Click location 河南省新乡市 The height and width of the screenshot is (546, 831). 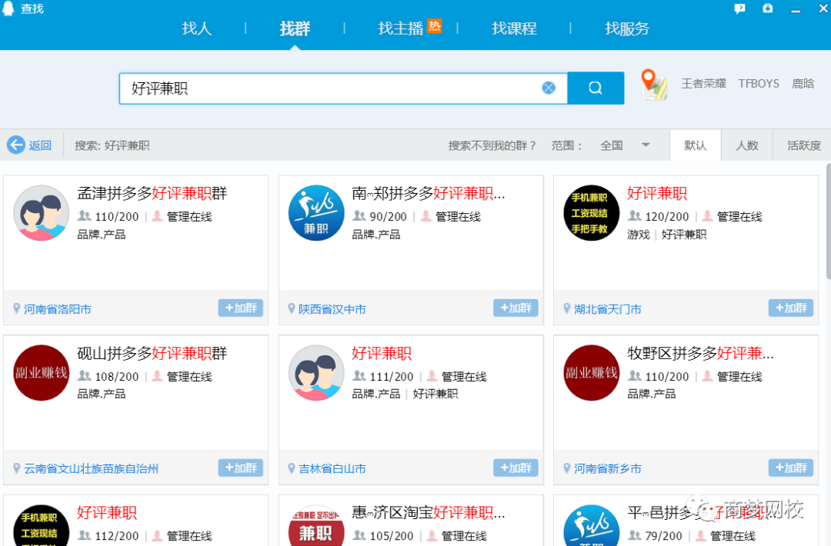pyautogui.click(x=608, y=468)
